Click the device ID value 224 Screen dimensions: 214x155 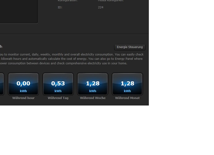100,7
